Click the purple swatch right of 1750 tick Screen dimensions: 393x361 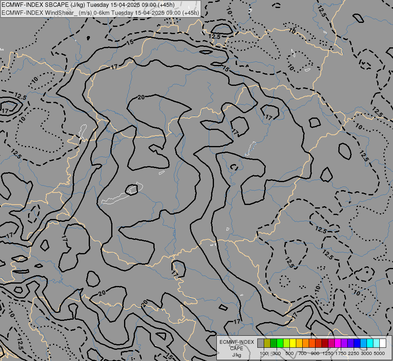[344, 343]
